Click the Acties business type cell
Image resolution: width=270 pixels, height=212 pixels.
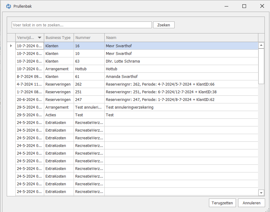59,115
